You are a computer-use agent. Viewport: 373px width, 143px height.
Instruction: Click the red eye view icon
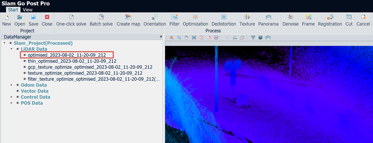(x=209, y=38)
